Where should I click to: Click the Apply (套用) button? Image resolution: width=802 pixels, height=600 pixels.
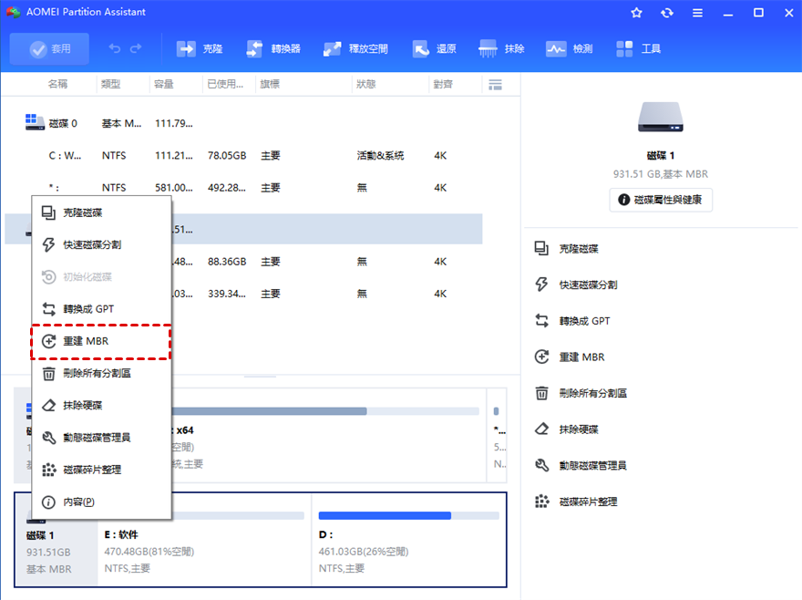point(49,48)
